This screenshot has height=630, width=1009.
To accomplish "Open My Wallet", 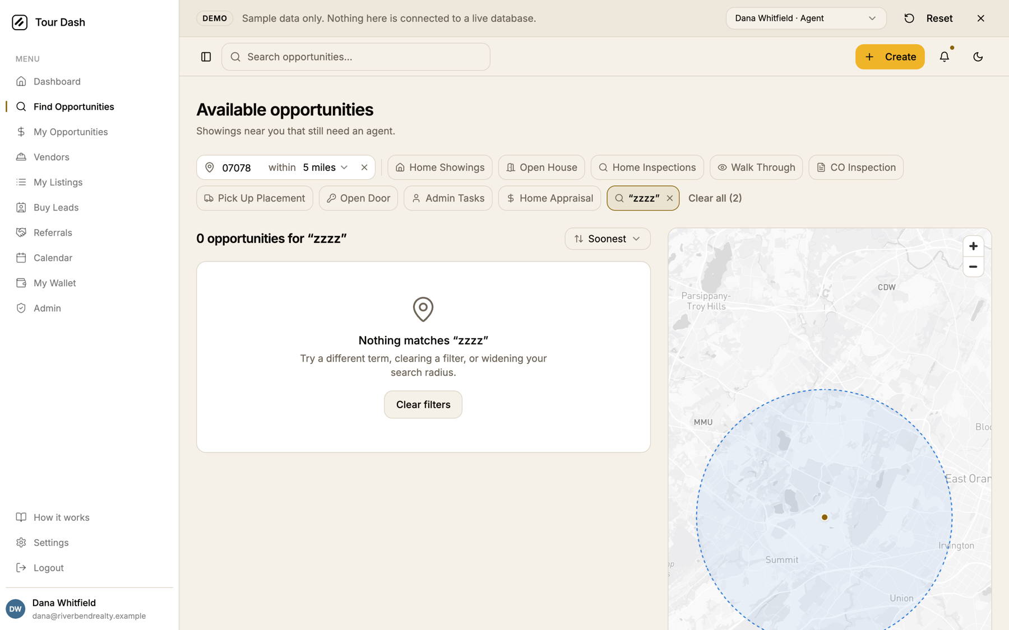I will point(90,283).
